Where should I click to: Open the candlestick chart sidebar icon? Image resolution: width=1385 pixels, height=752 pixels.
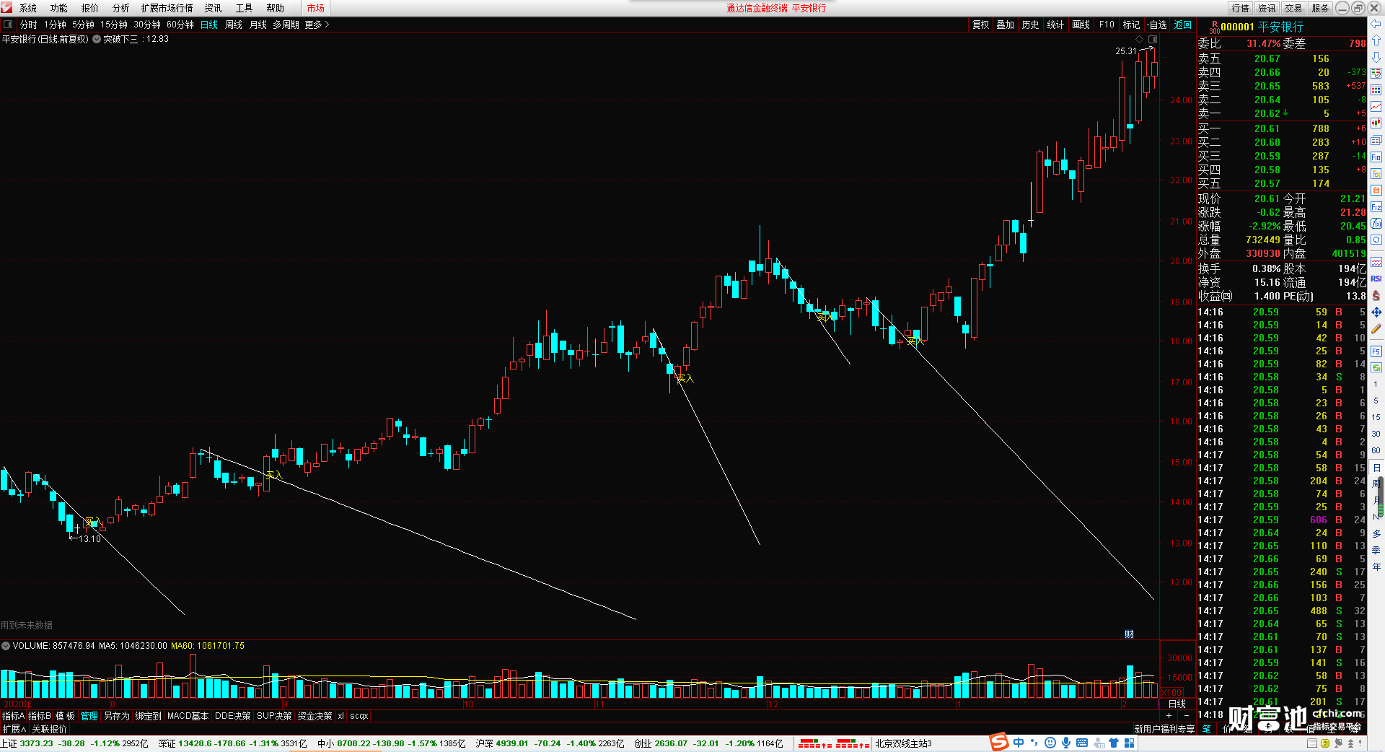1376,123
